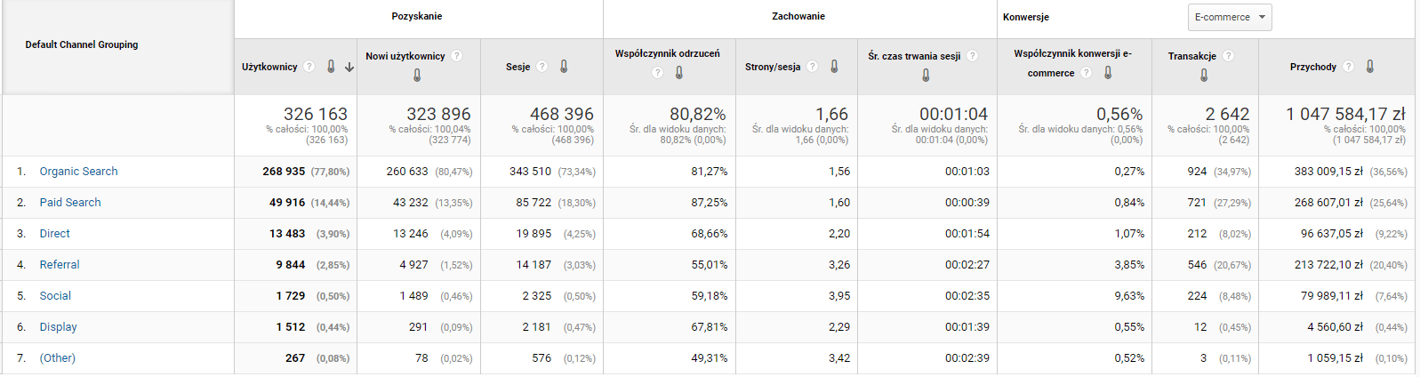Select the Social channel link

55,296
